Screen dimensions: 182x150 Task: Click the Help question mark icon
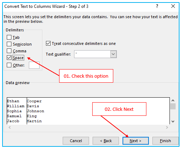click(157, 6)
